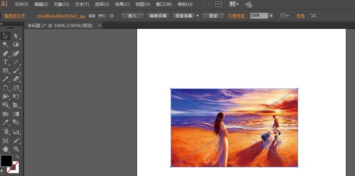The width and height of the screenshot is (355, 176).
Task: Select the Pen tool
Action: pos(5,54)
